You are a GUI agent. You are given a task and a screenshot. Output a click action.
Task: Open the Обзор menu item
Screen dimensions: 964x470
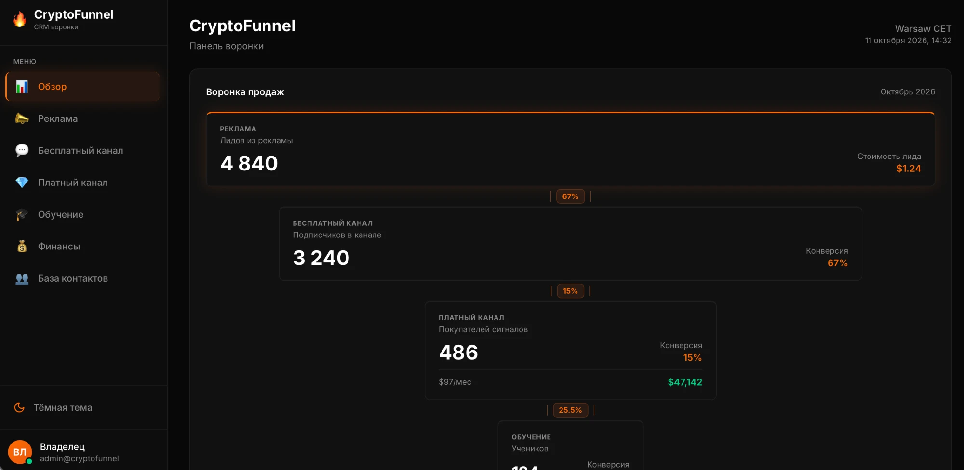pos(82,87)
